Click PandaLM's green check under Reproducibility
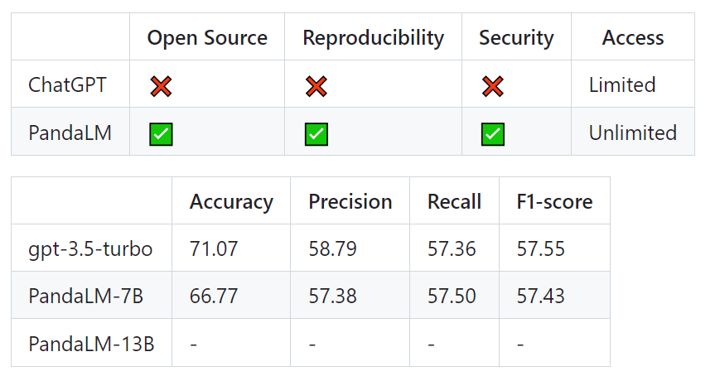 (316, 133)
